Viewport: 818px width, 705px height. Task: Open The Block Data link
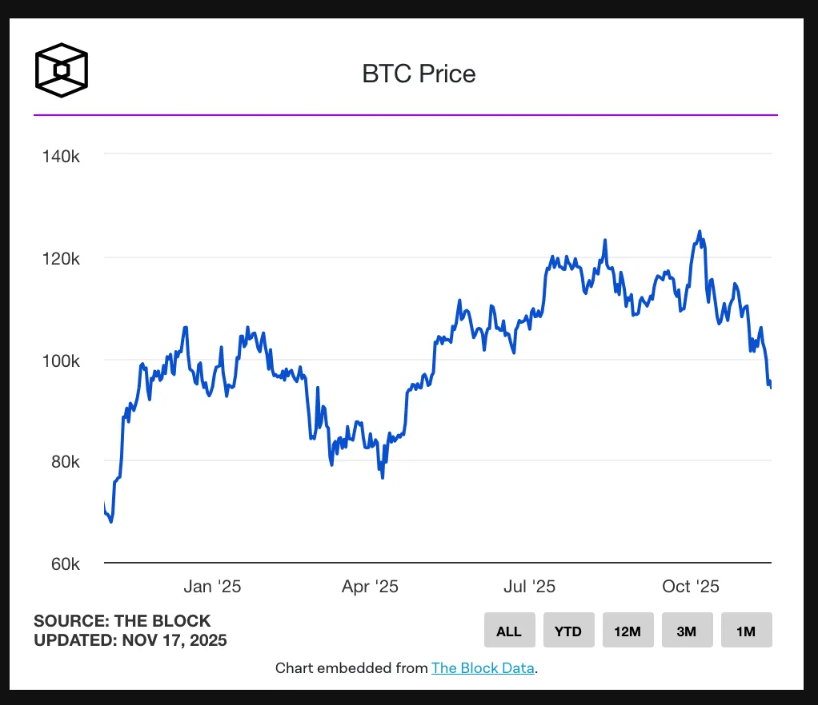pos(483,668)
